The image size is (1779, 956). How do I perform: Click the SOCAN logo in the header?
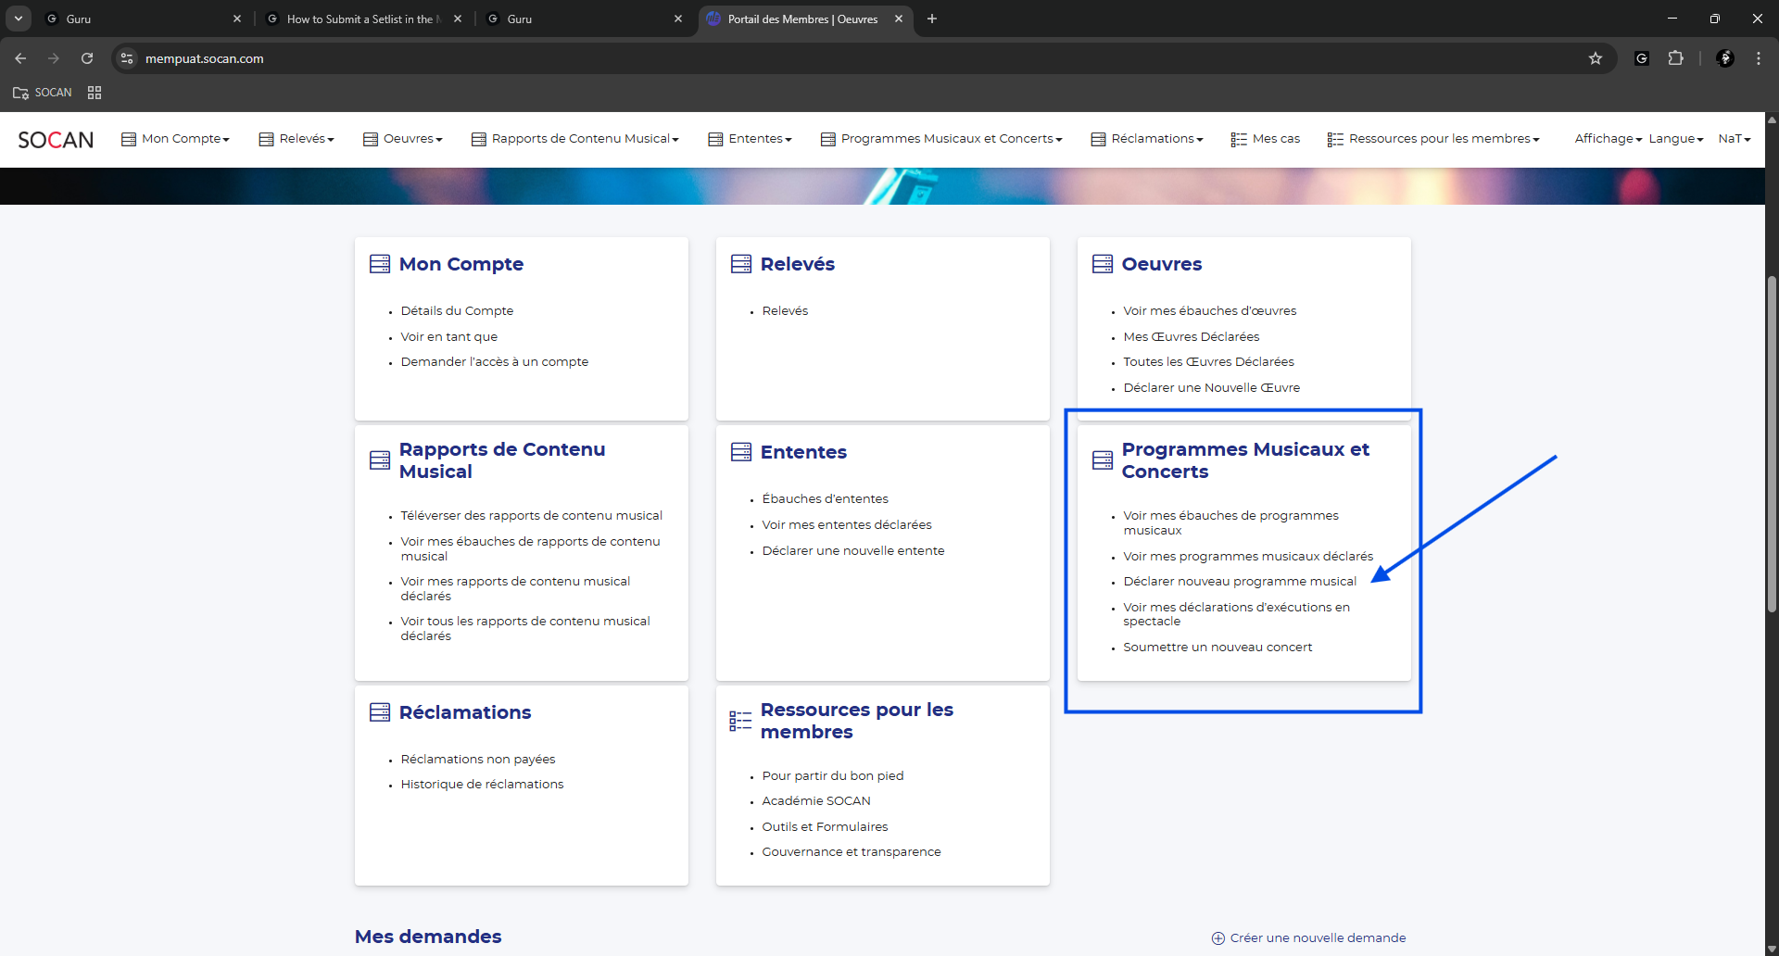(56, 140)
